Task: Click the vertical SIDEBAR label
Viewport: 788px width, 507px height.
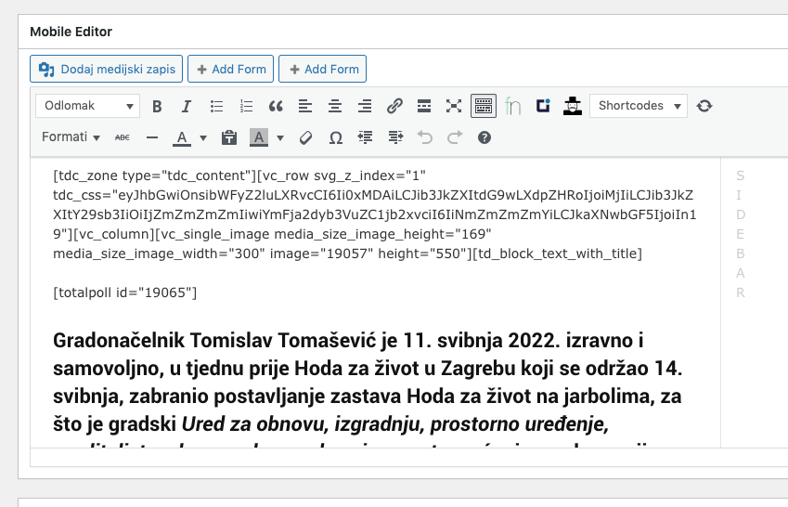Action: (x=741, y=234)
